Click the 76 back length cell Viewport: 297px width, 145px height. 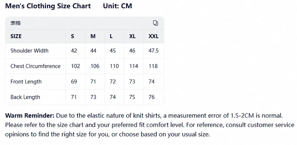click(152, 97)
